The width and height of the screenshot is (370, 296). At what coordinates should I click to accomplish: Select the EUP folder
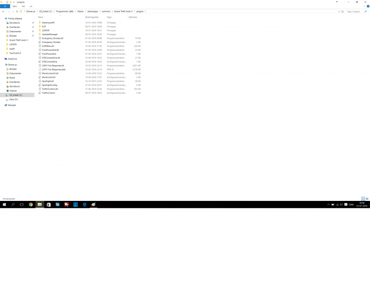[x=44, y=27]
